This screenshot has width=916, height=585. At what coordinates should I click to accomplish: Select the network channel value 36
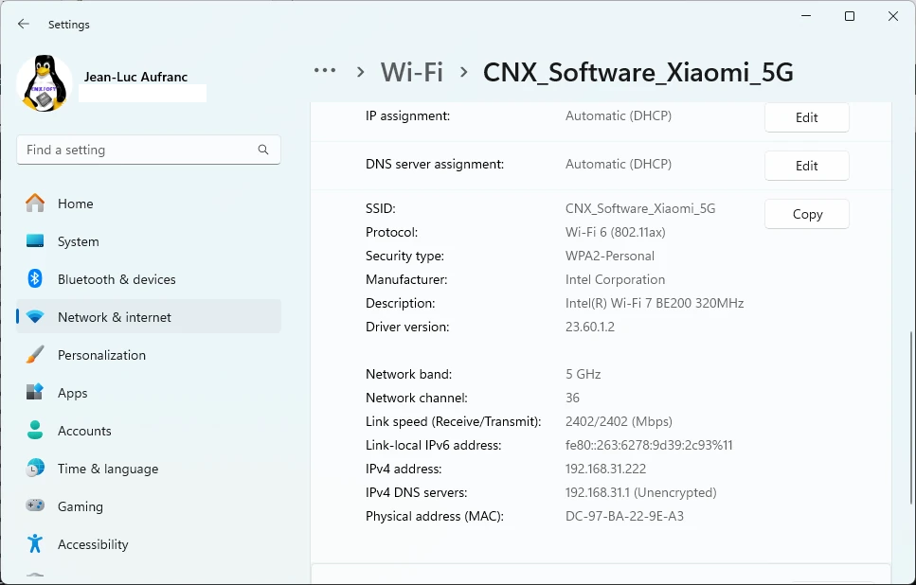[x=572, y=398]
